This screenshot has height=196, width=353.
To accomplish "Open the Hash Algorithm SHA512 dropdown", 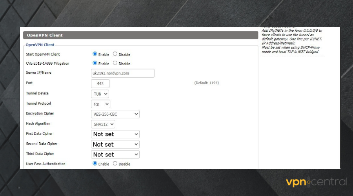I will tap(103, 124).
